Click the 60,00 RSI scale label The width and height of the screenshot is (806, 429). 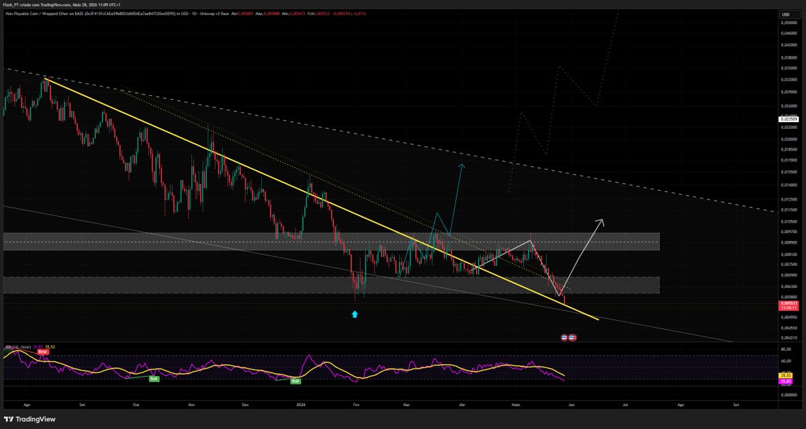pos(785,362)
